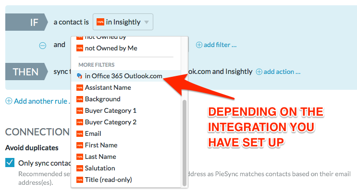Screen dimensions: 357x193
Task: Pick the 'Last Name' filter option
Action: [126, 157]
